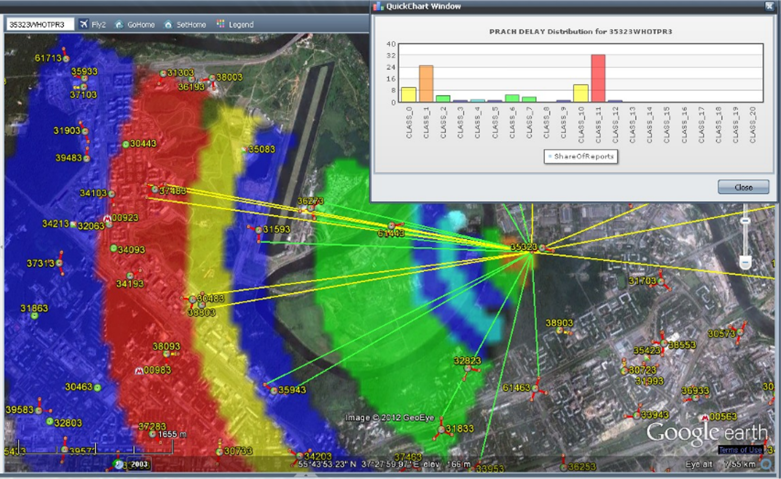Image resolution: width=781 pixels, height=479 pixels.
Task: Expand the bottom panel collapse arrow
Action: pyautogui.click(x=306, y=475)
